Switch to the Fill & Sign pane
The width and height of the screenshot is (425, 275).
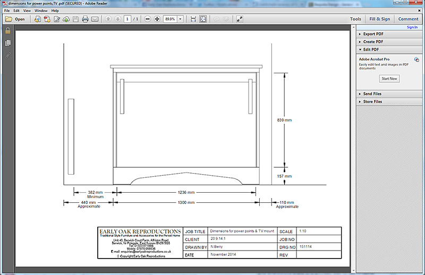(x=379, y=19)
